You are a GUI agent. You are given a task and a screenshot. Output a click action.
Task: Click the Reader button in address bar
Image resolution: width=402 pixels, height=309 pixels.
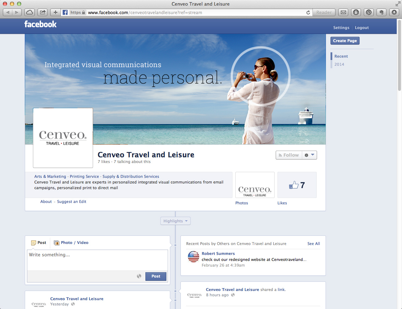tap(324, 12)
